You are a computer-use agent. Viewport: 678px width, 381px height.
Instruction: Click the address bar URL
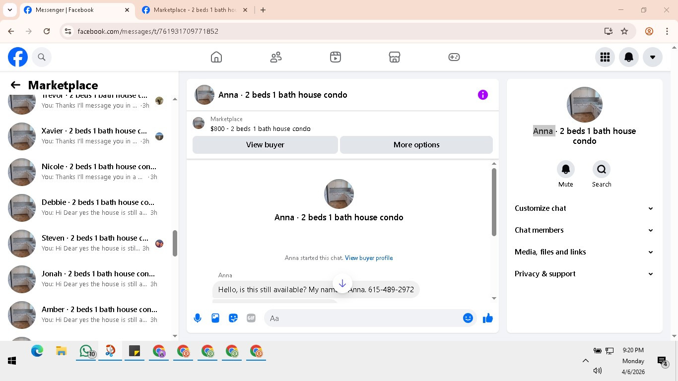[148, 31]
